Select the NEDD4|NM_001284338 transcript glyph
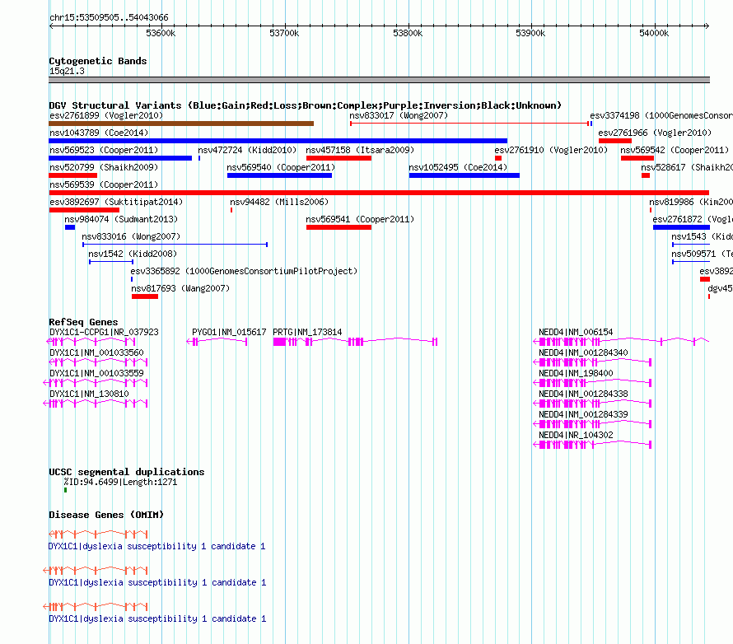 (x=592, y=404)
